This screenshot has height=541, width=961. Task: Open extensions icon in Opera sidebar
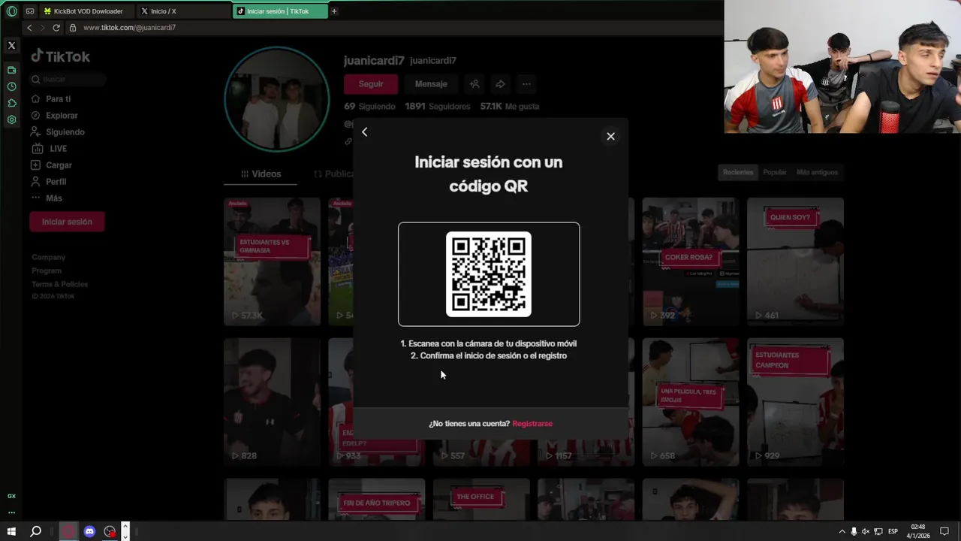coord(11,103)
